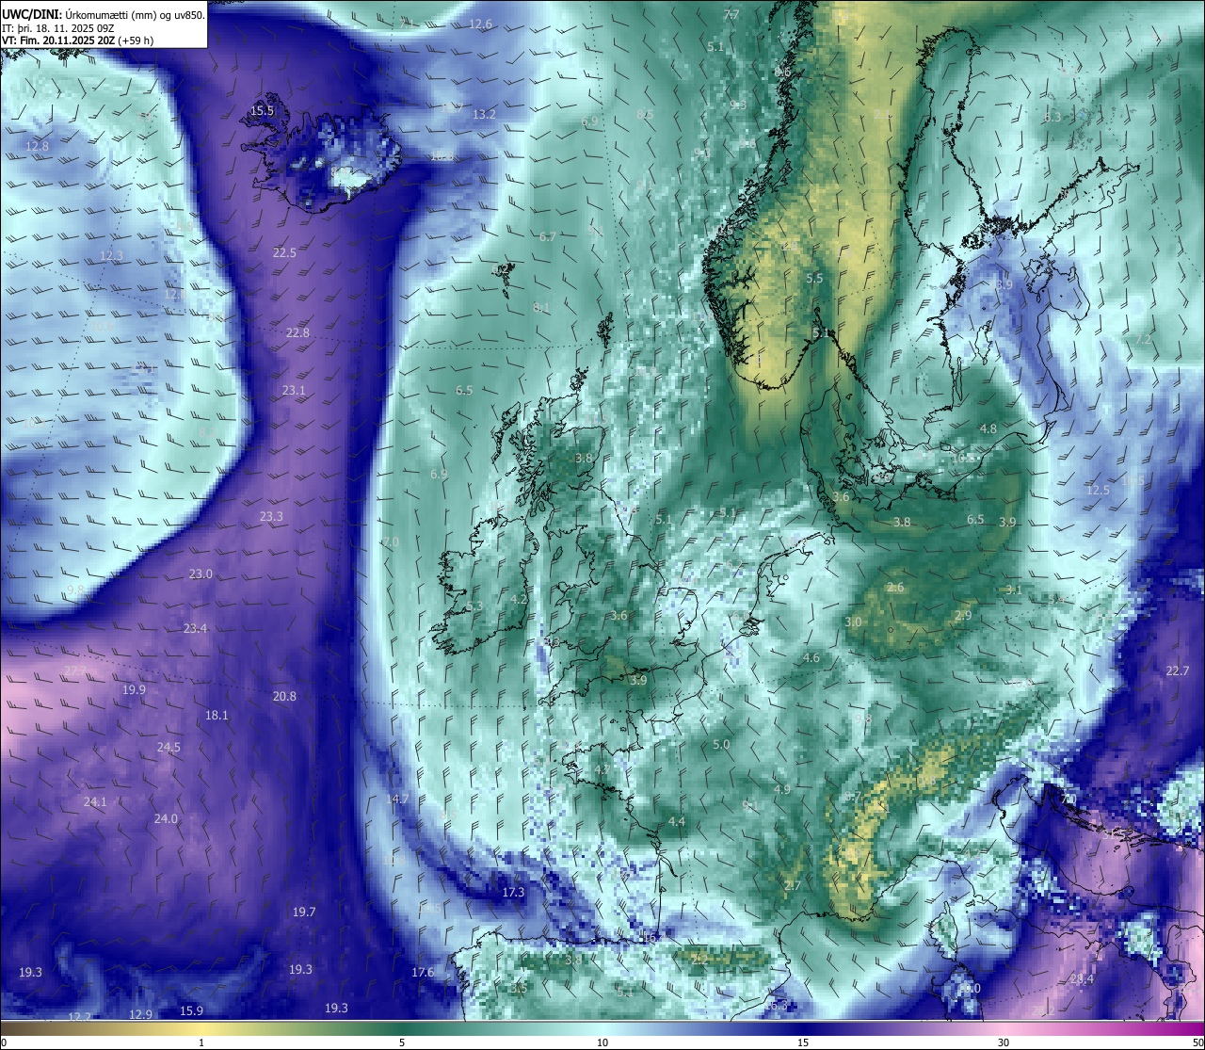Click the 7.2 value near the right edge
Image resolution: width=1205 pixels, height=1050 pixels.
(1143, 339)
